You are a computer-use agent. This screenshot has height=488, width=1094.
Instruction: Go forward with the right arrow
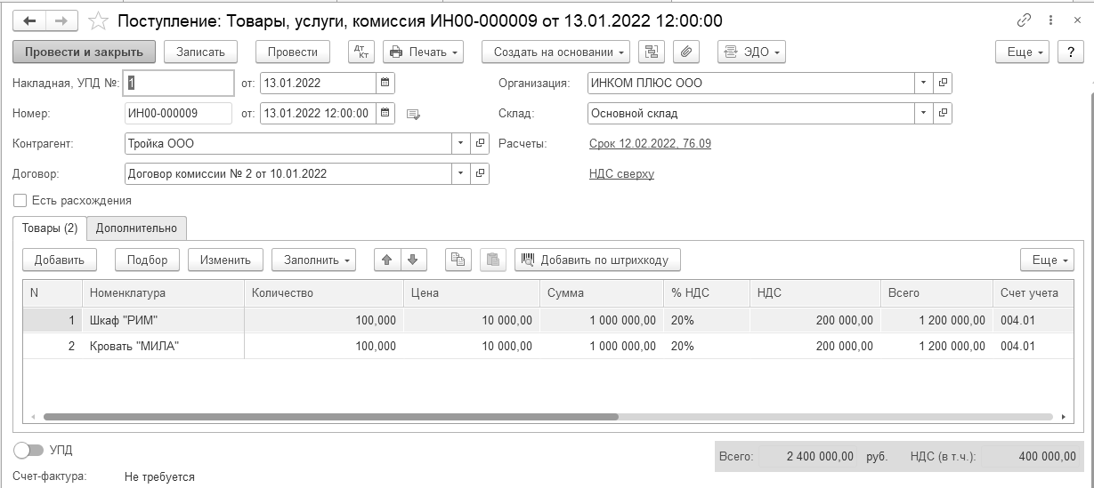(x=61, y=20)
